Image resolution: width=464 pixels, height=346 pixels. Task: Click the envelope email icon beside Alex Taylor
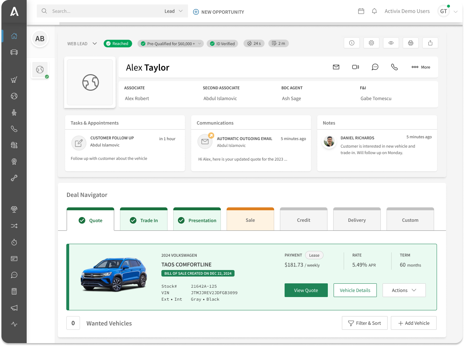coord(336,67)
